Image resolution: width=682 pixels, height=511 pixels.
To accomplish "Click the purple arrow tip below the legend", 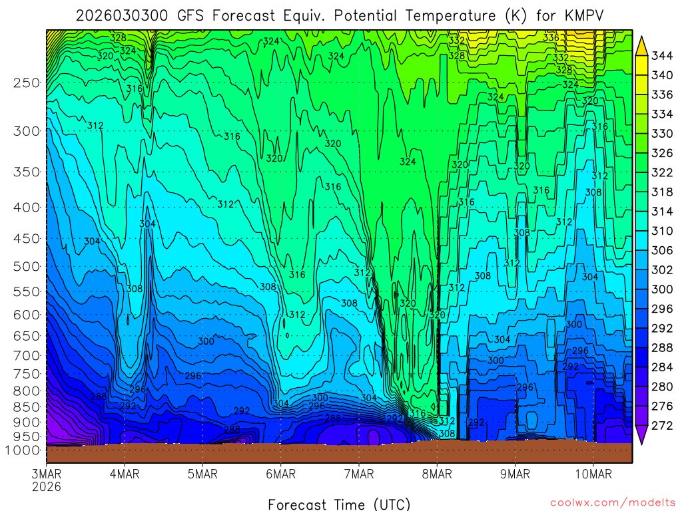I will pos(641,434).
